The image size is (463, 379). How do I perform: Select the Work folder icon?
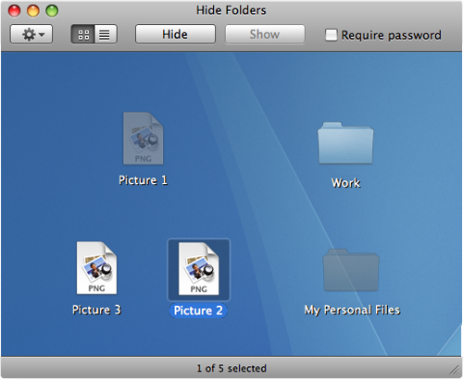(x=345, y=142)
